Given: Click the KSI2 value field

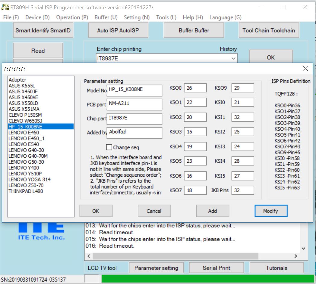Looking at the screenshot, I should tap(243, 131).
